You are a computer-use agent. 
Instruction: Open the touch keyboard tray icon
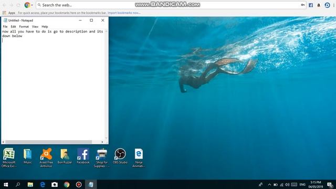(294, 184)
